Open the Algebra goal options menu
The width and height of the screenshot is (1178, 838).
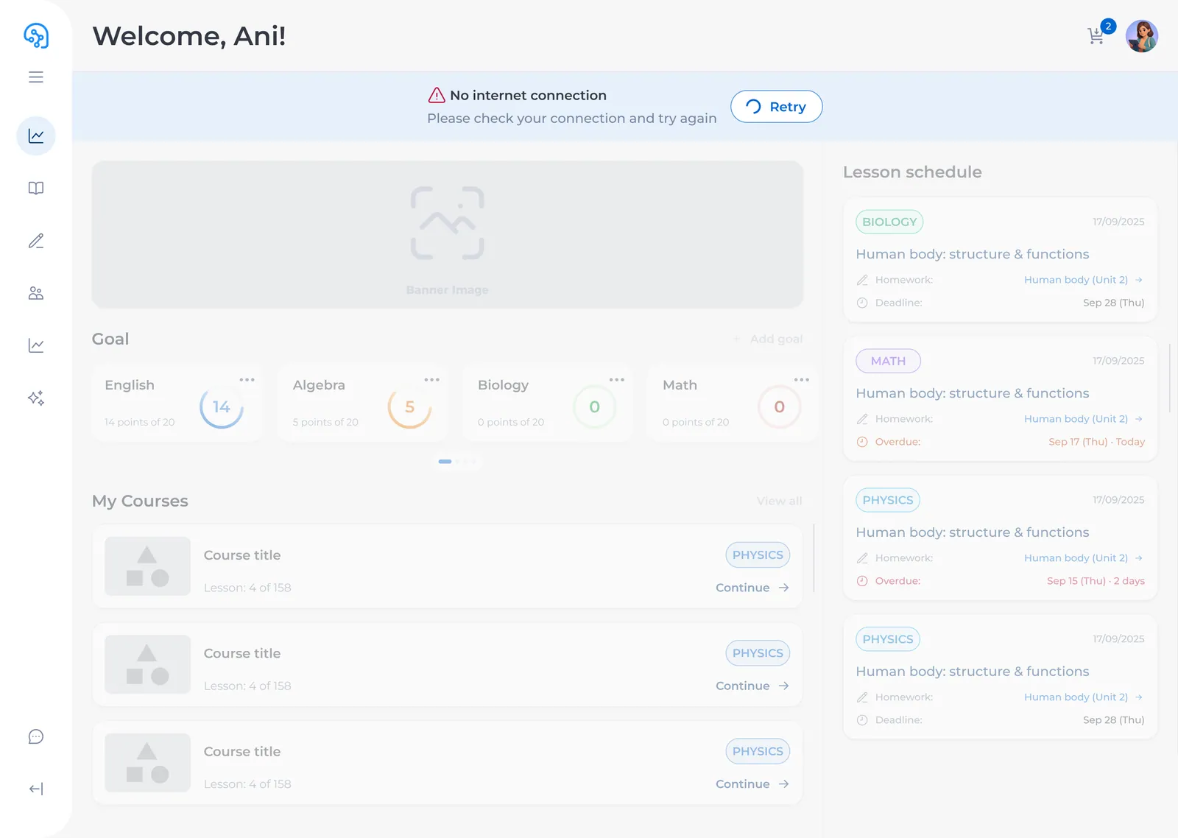[431, 380]
